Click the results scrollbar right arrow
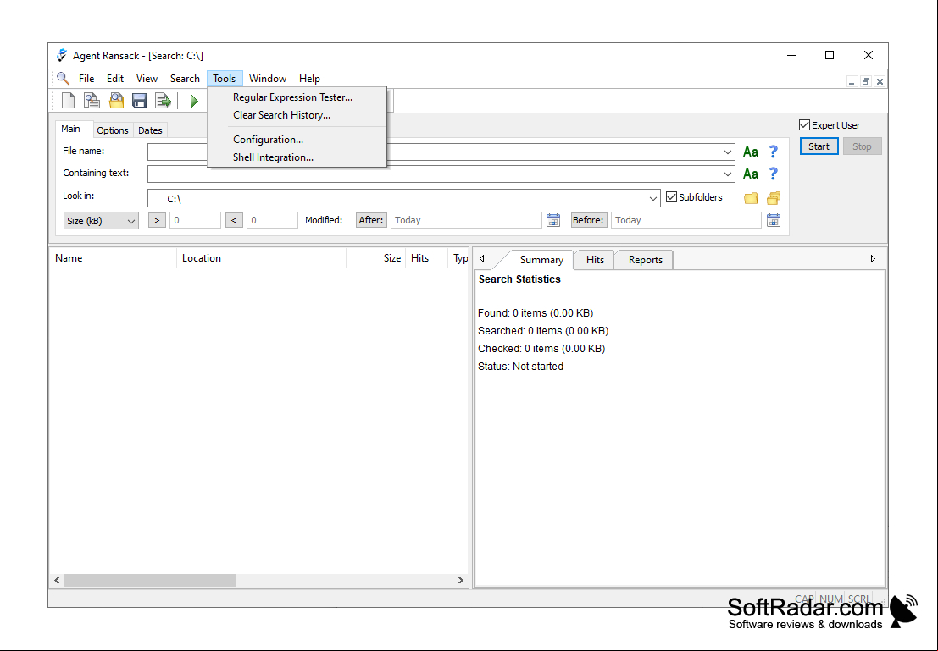938x651 pixels. tap(461, 581)
